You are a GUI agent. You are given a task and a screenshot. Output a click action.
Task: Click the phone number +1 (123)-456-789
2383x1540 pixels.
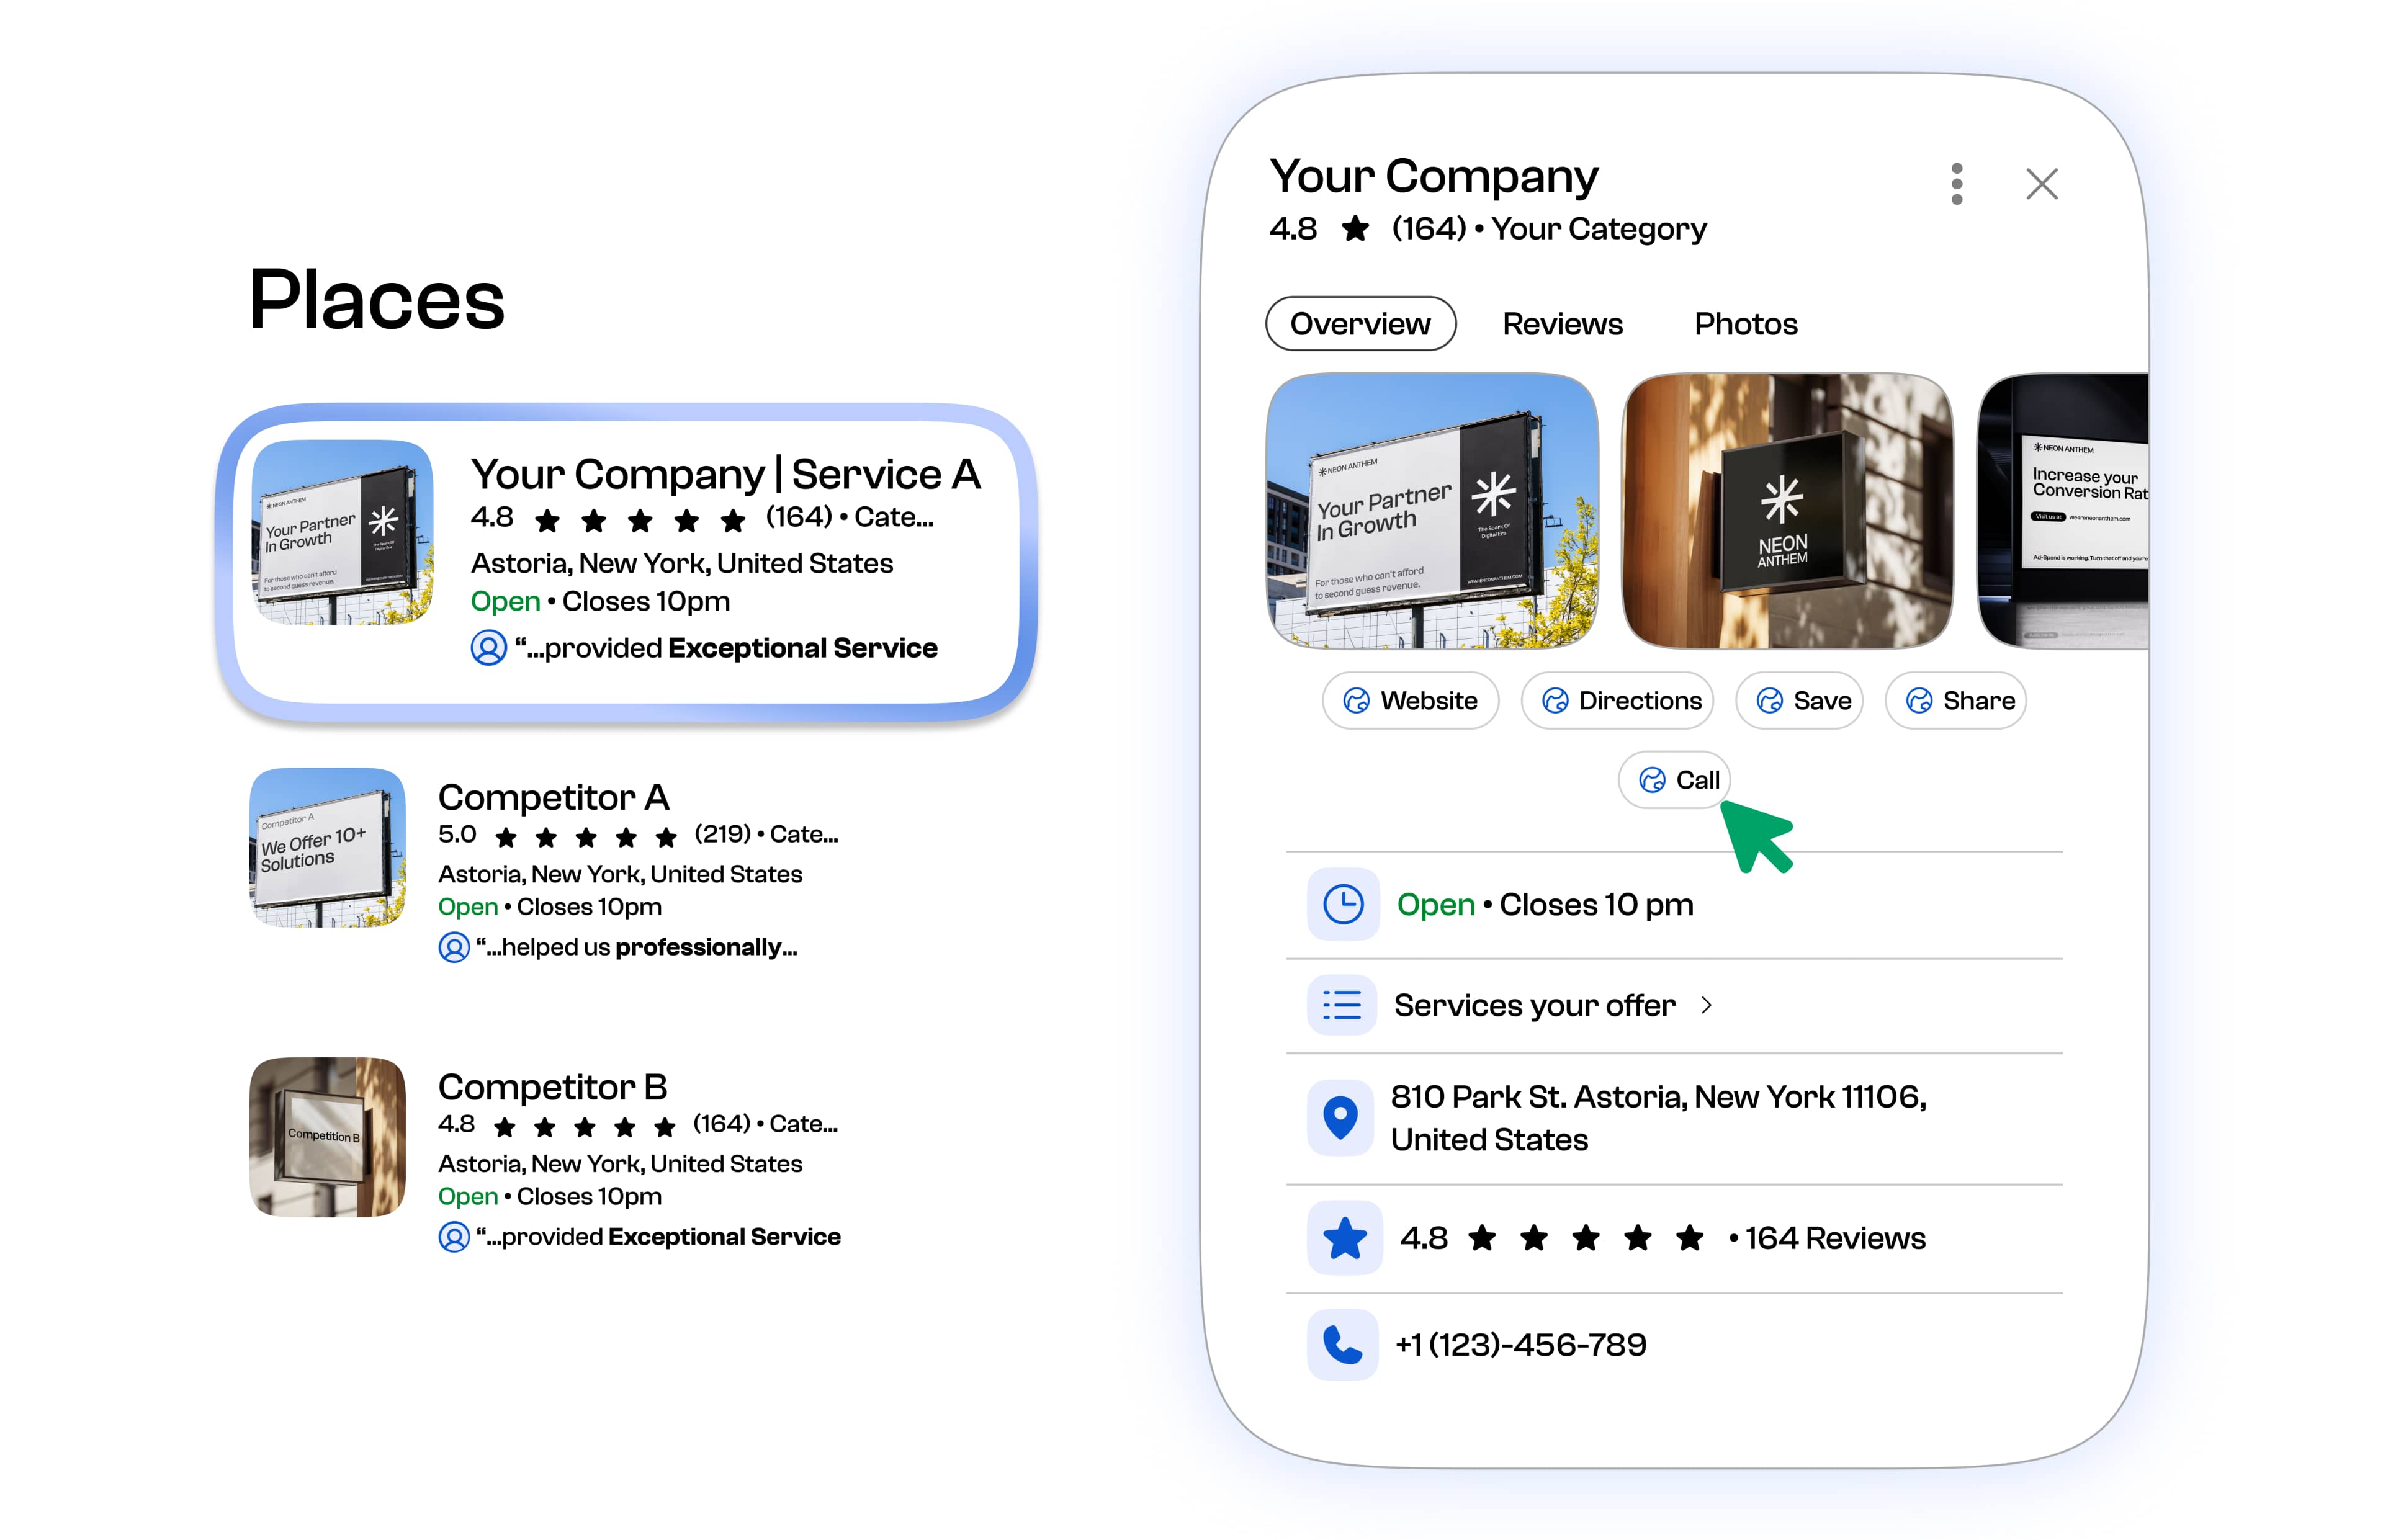click(1520, 1345)
